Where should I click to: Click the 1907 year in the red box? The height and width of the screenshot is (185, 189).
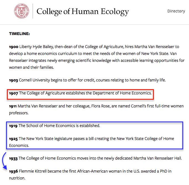pyautogui.click(x=14, y=93)
